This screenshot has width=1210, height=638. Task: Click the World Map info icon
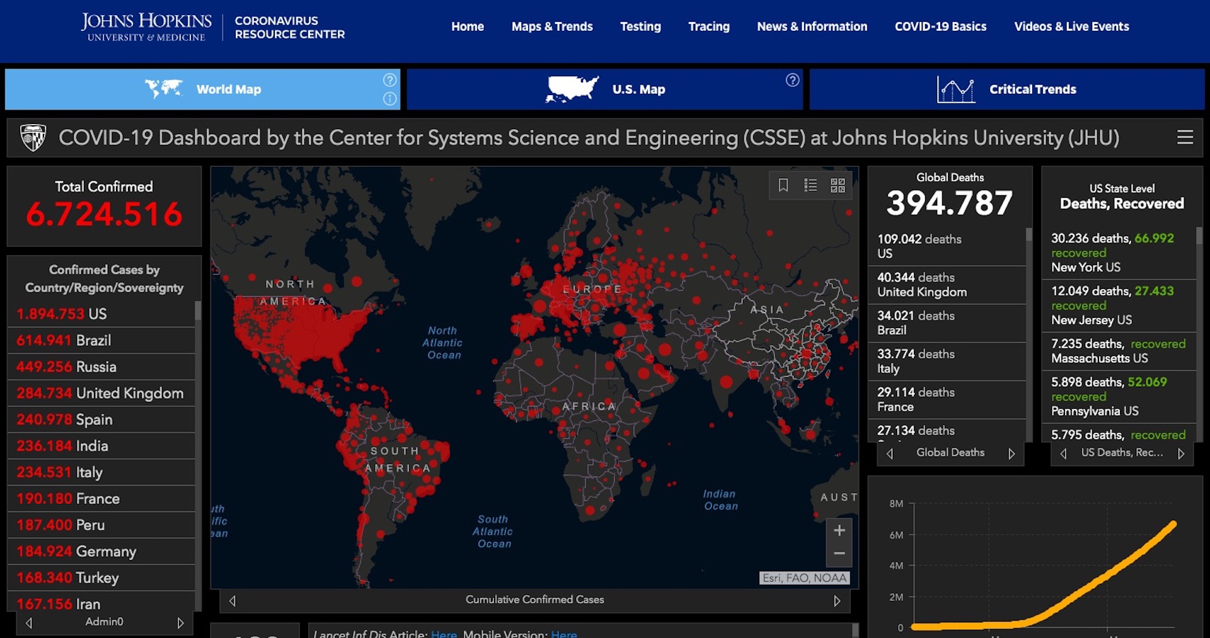[390, 99]
